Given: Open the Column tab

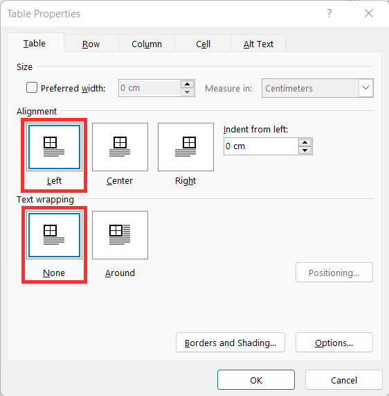Looking at the screenshot, I should [147, 44].
